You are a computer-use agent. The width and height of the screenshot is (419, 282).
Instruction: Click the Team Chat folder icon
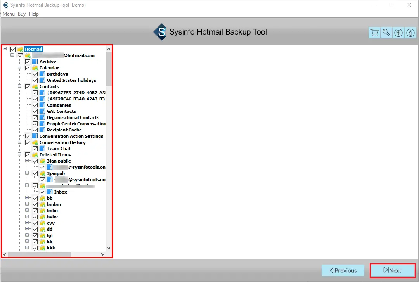42,148
